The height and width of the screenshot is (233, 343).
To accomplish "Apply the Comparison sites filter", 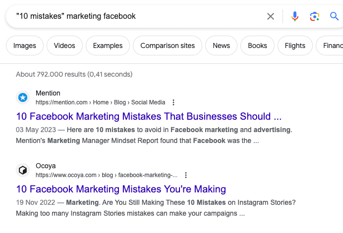I will point(168,46).
